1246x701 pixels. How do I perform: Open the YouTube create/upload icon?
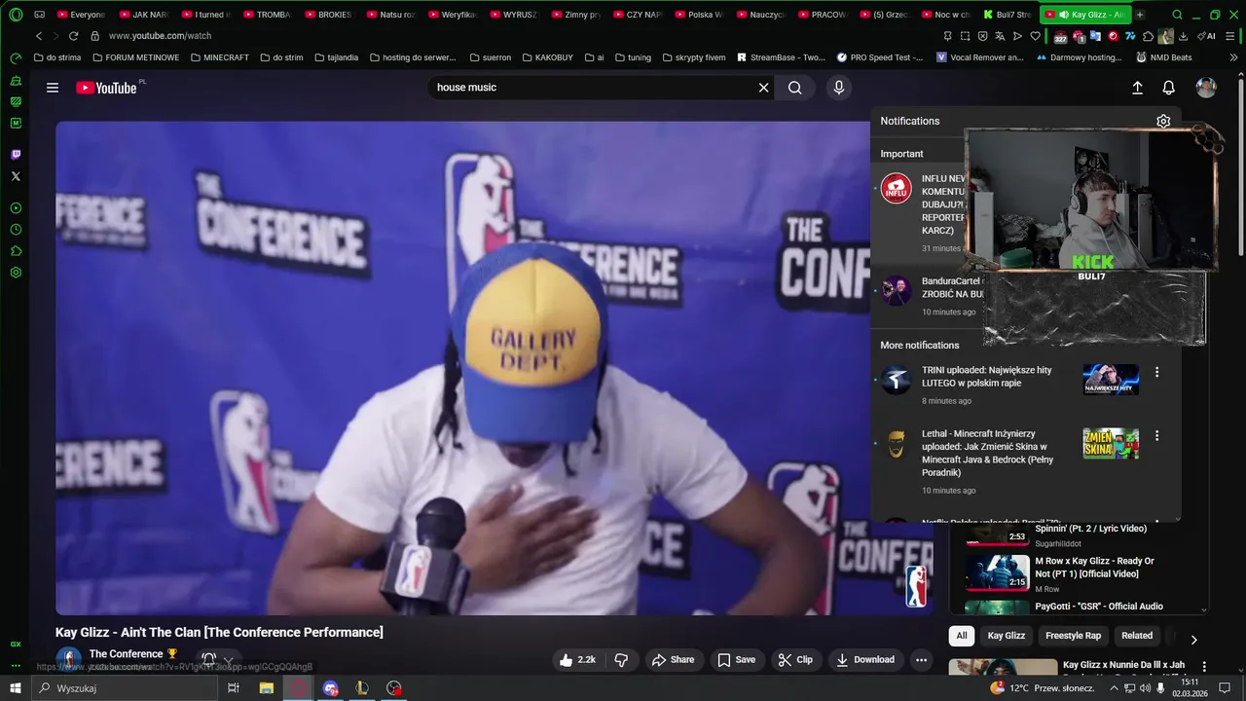coord(1137,88)
